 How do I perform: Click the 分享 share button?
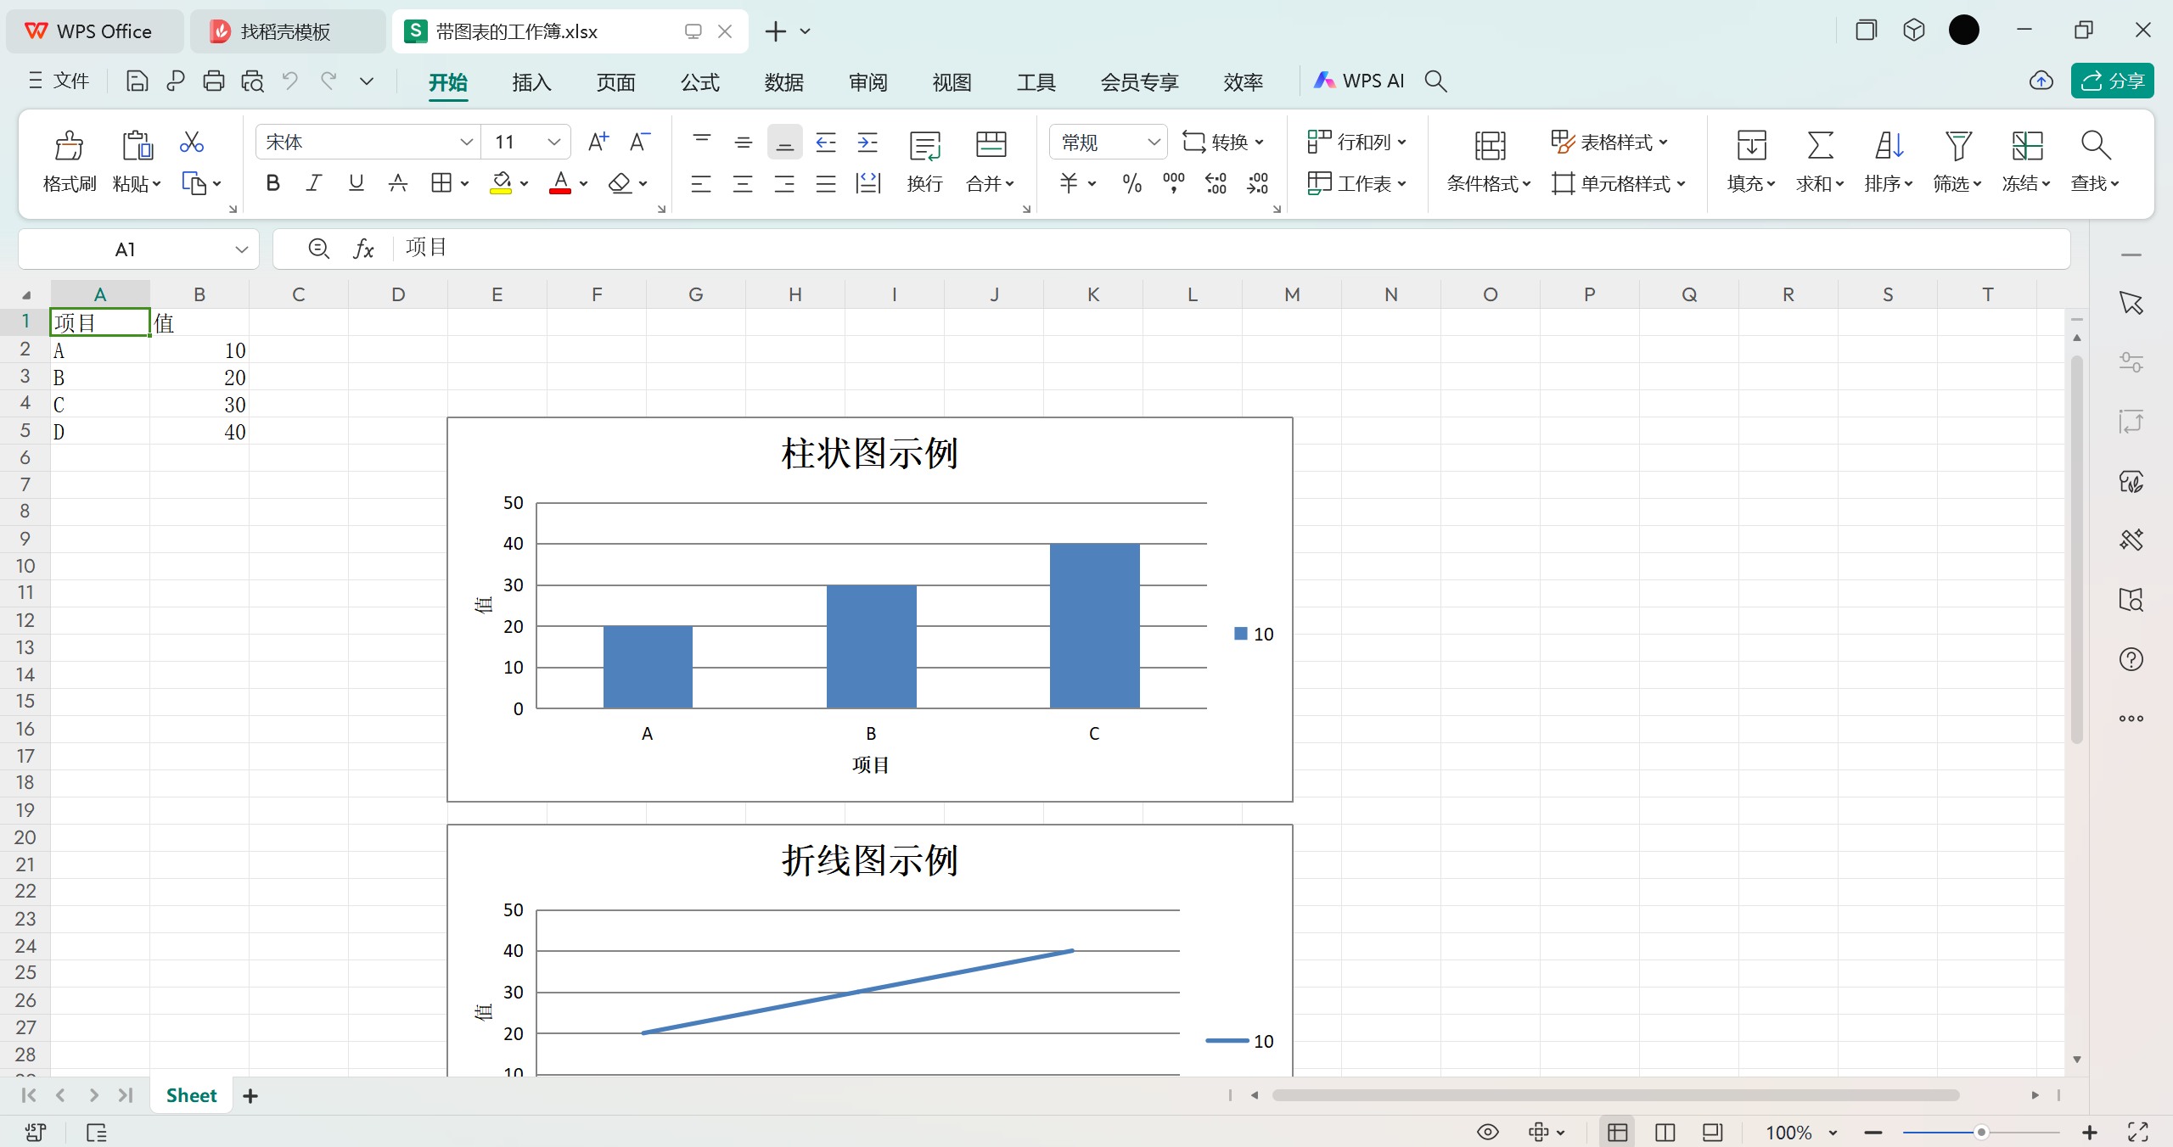point(2112,81)
